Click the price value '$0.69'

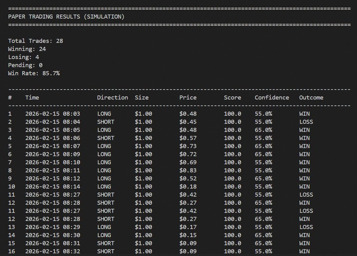188,162
